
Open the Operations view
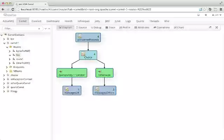point(162,27)
